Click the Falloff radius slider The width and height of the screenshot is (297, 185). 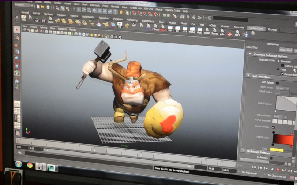290,93
